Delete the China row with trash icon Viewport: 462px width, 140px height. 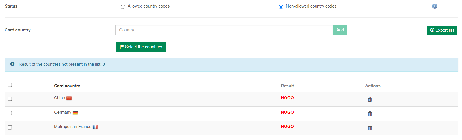[370, 99]
